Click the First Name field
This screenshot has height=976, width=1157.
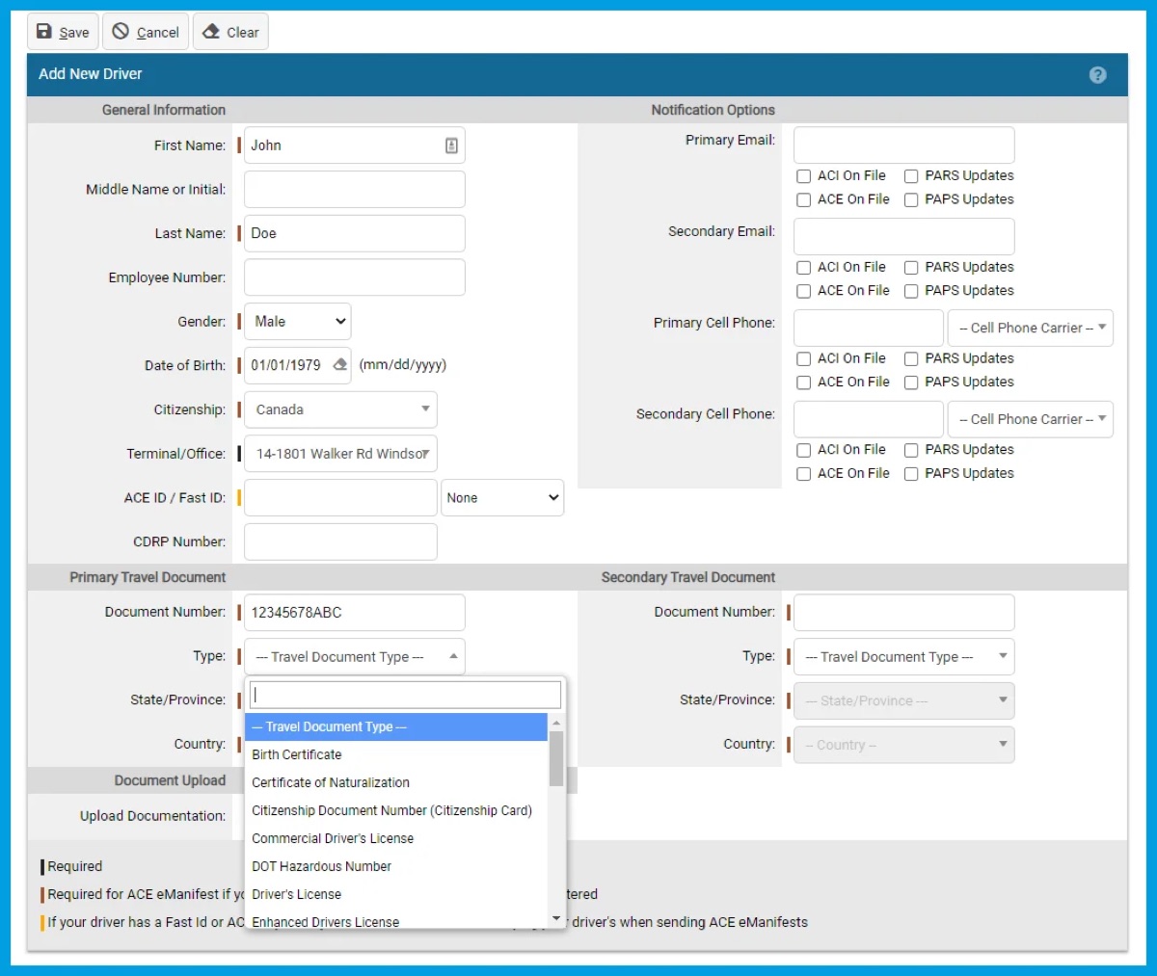(x=355, y=145)
